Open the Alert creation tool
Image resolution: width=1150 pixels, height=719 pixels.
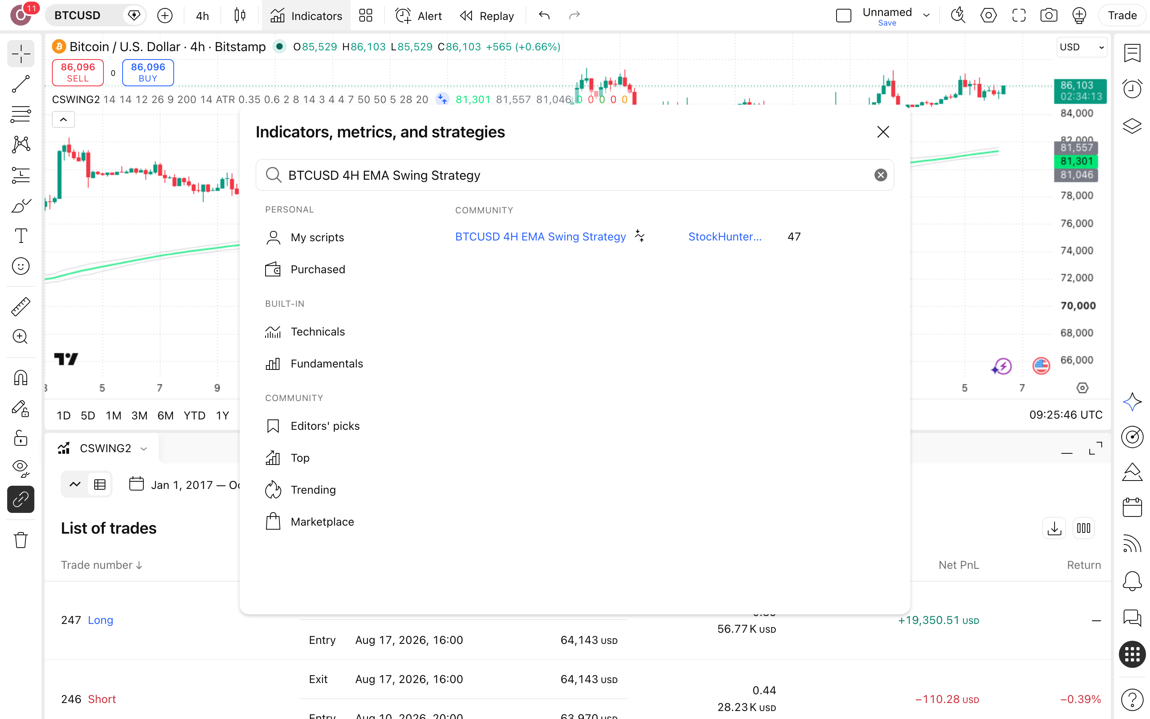pyautogui.click(x=418, y=16)
